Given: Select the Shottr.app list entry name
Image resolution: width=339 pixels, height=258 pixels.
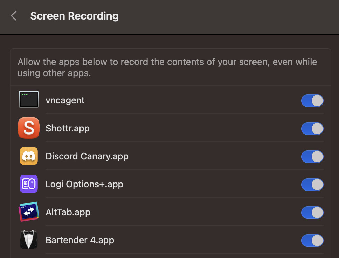Looking at the screenshot, I should [x=68, y=128].
